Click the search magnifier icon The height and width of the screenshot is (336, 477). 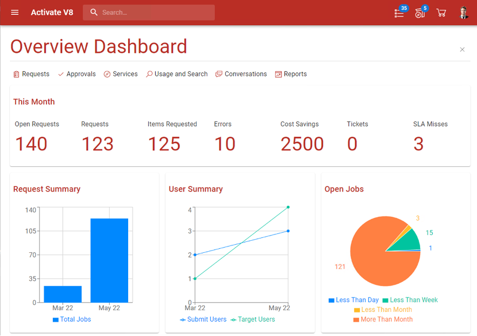[x=94, y=12]
